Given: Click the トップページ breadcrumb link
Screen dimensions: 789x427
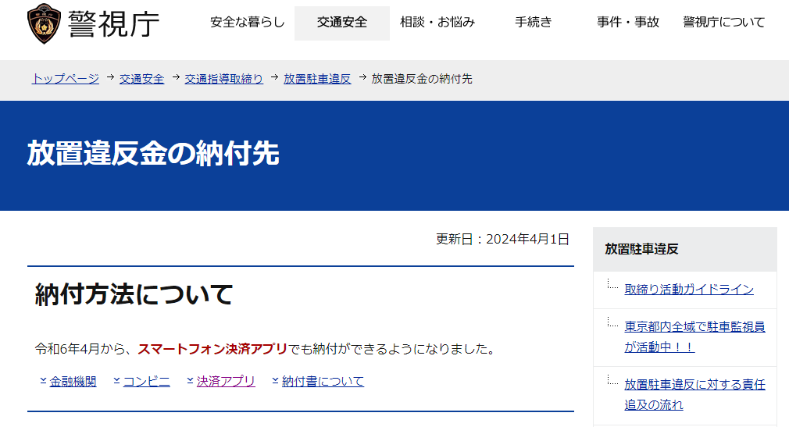Looking at the screenshot, I should click(65, 79).
